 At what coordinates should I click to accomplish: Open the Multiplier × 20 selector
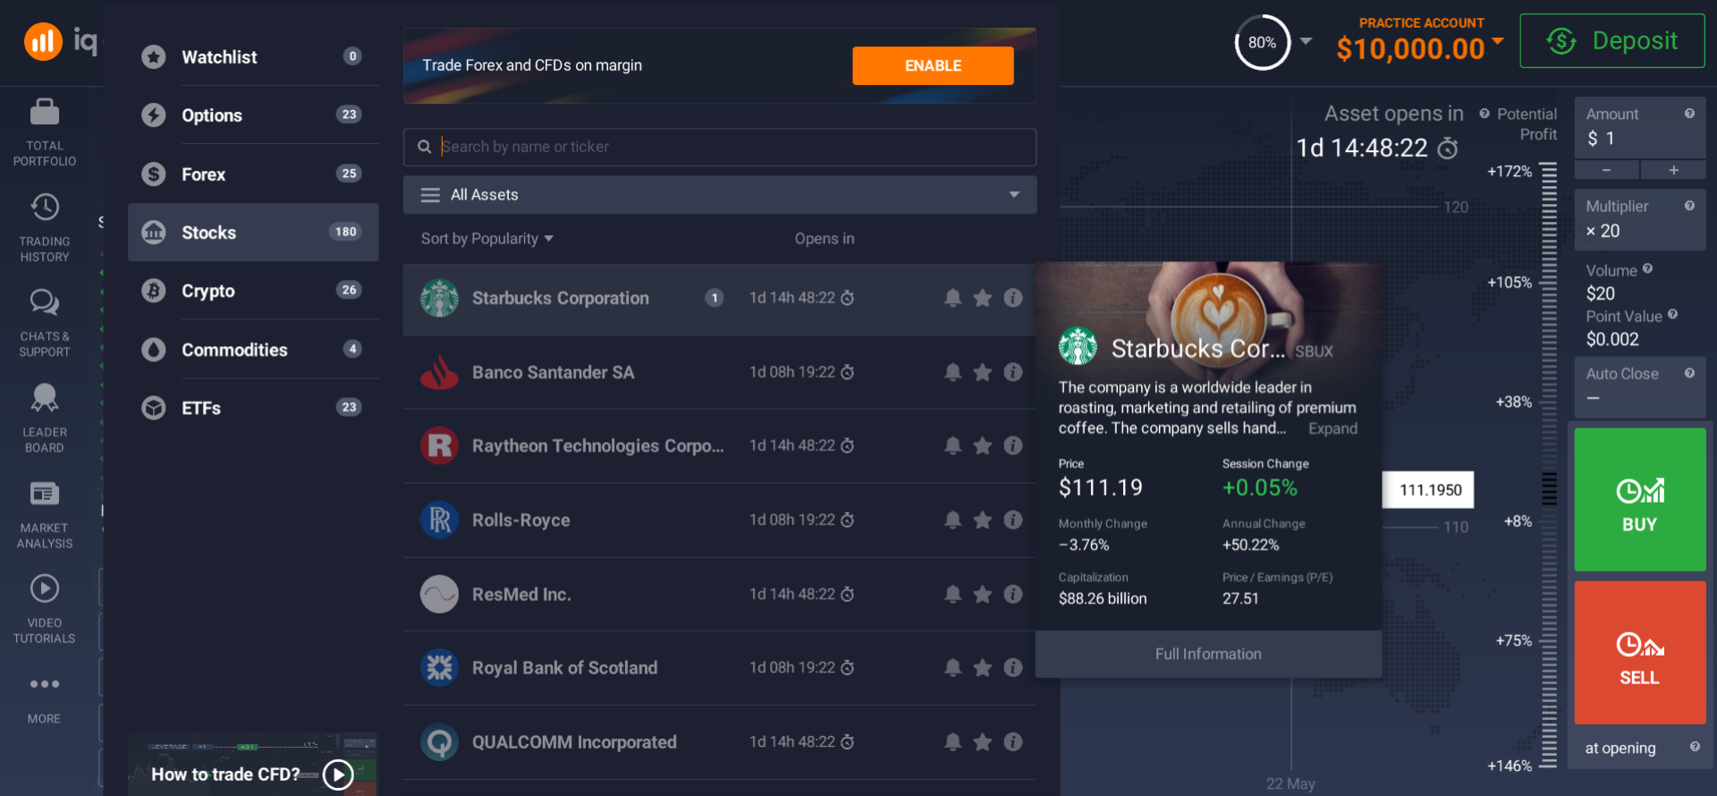point(1640,219)
